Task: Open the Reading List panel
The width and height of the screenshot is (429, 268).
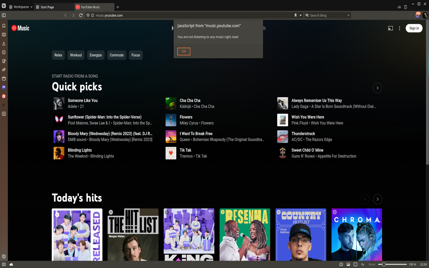Action: coord(4,35)
